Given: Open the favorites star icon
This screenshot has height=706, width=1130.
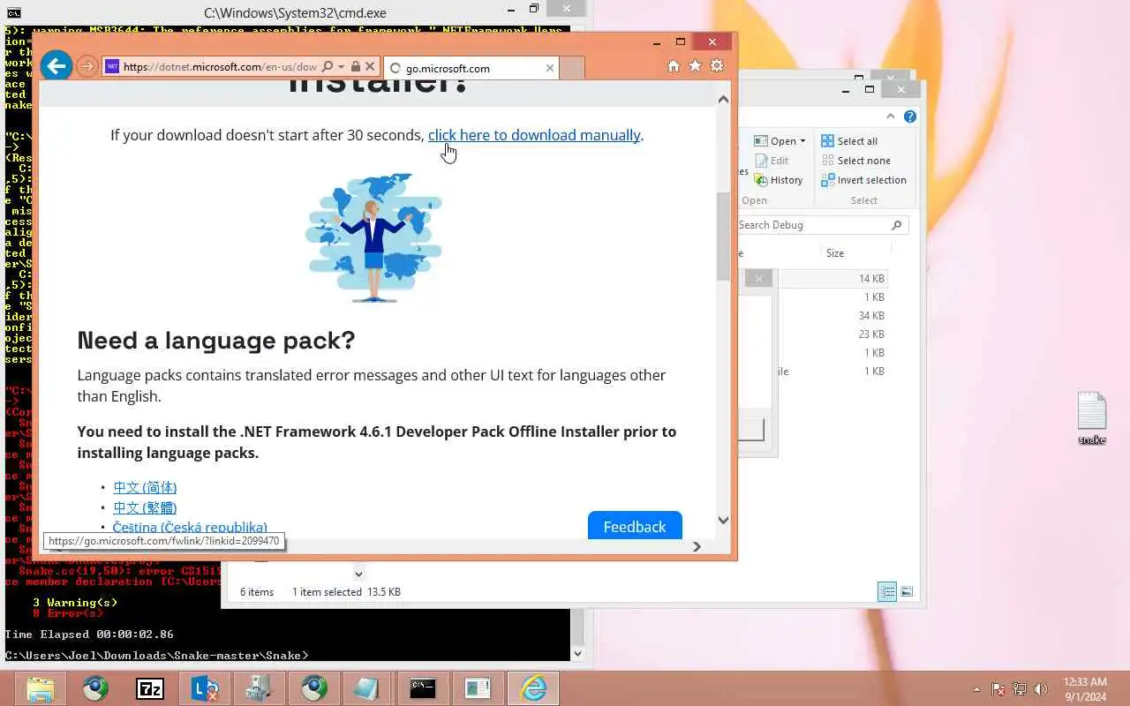Looking at the screenshot, I should coord(695,66).
